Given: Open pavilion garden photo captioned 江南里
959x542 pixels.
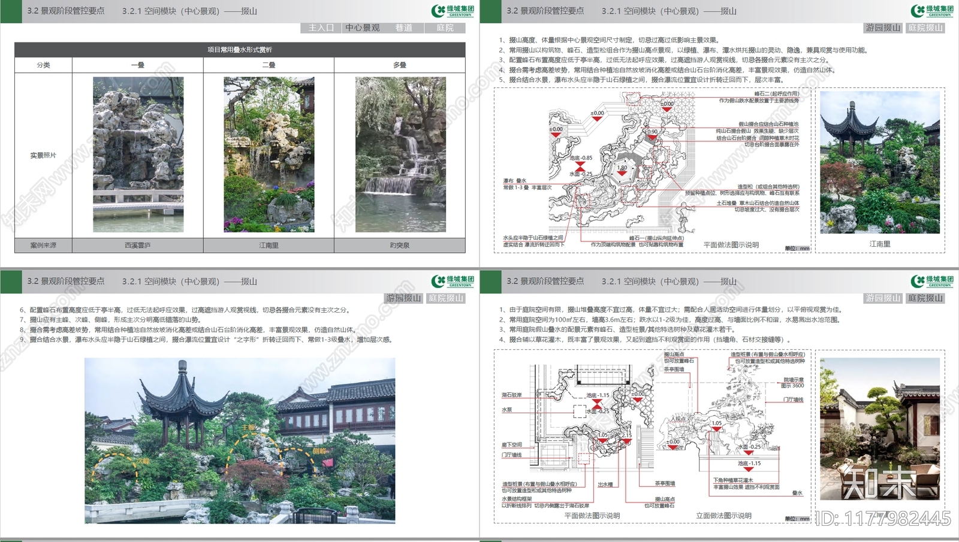Looking at the screenshot, I should coord(880,162).
